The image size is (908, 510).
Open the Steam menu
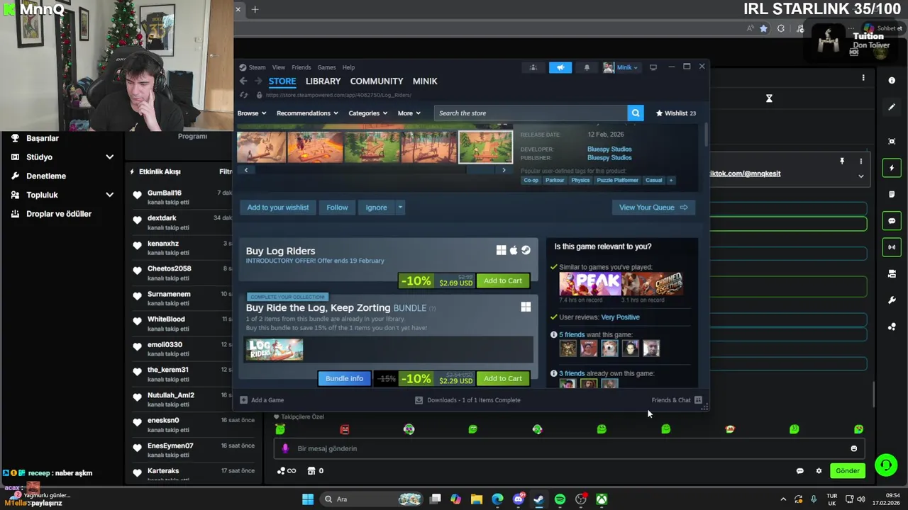click(257, 67)
